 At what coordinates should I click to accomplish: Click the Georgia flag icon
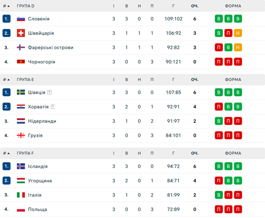coord(21,135)
